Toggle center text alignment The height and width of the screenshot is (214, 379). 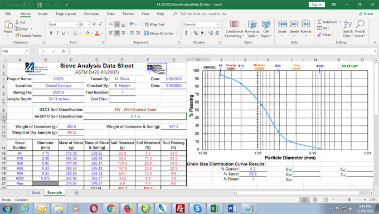116,33
